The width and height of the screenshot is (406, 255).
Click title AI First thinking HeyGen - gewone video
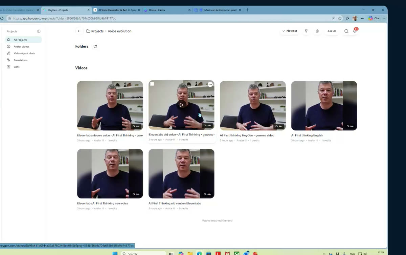point(247,135)
